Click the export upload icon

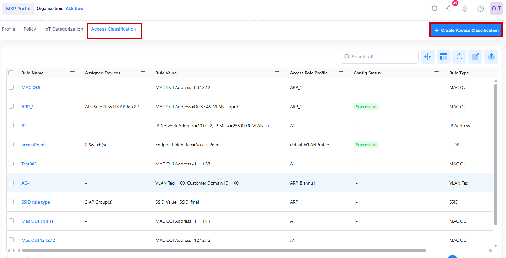(x=491, y=57)
